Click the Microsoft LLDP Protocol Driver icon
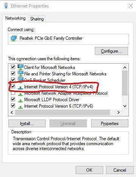This screenshot has width=136, height=177. coord(20,100)
